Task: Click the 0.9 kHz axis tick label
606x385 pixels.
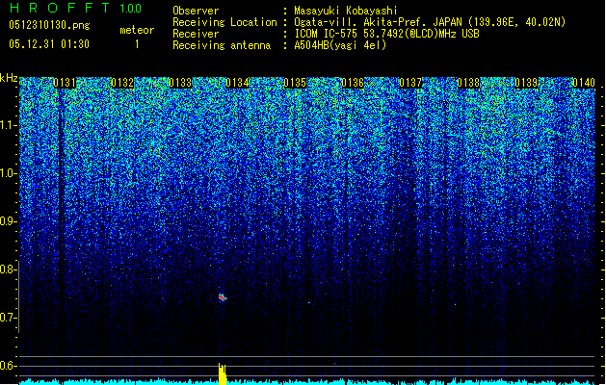Action: pos(8,221)
